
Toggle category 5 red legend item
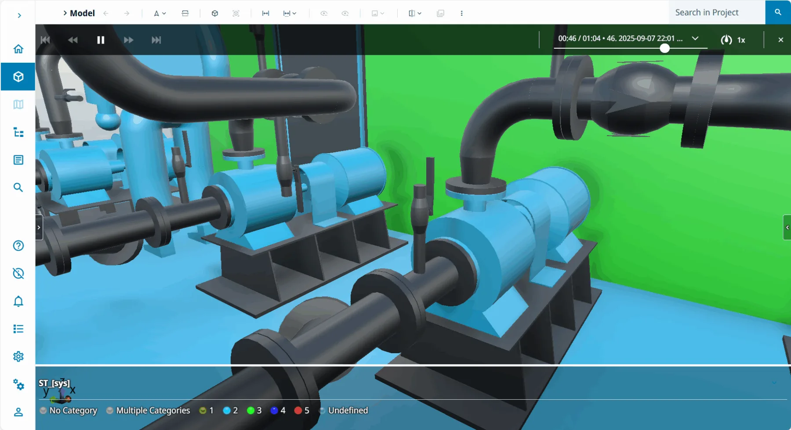pyautogui.click(x=301, y=410)
